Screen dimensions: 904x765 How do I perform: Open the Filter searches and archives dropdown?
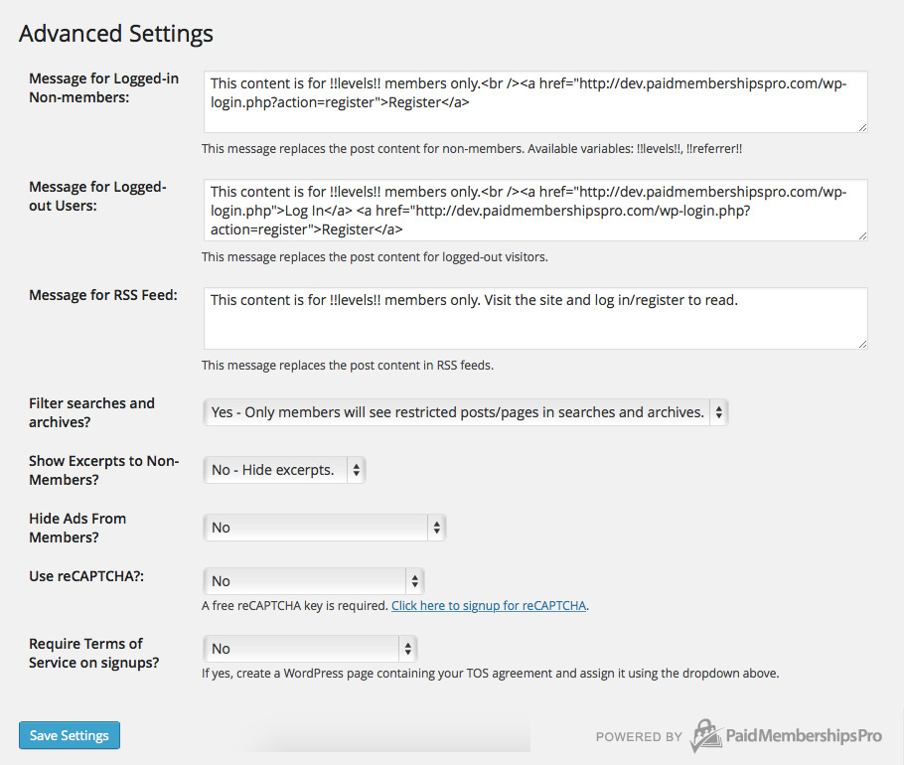click(465, 412)
